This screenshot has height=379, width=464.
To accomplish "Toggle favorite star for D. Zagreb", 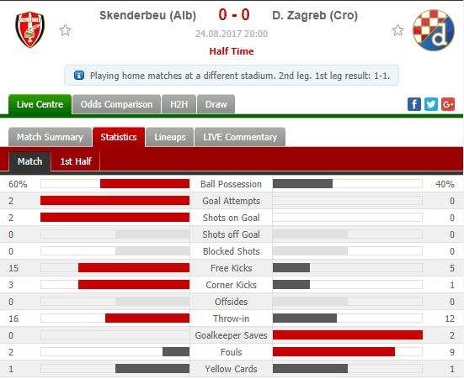I will [397, 30].
